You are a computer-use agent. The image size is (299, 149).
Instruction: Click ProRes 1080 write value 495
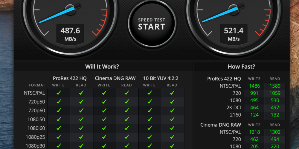coord(254,100)
